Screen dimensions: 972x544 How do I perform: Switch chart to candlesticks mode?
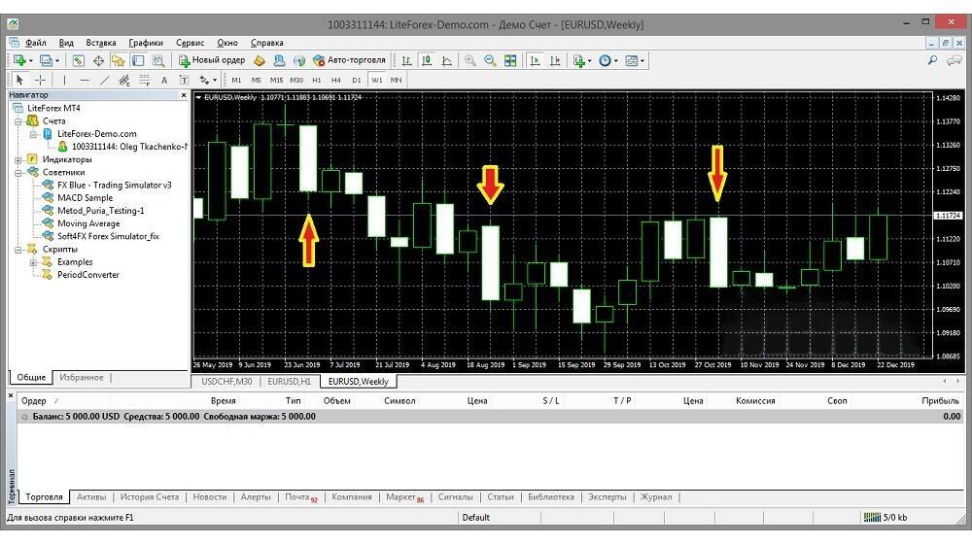pyautogui.click(x=426, y=60)
